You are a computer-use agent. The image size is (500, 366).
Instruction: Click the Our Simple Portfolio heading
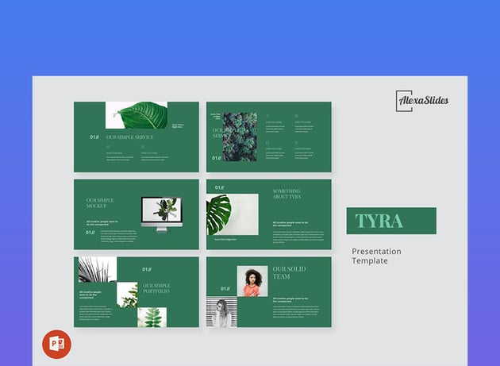click(156, 288)
